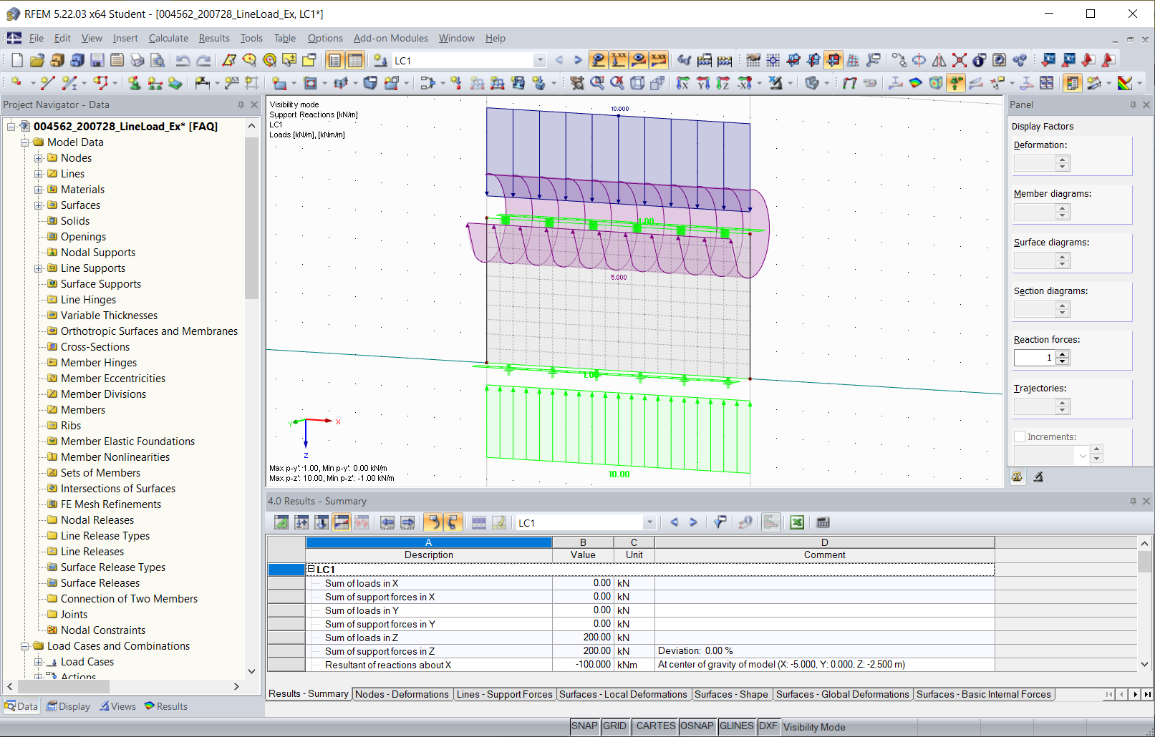Image resolution: width=1155 pixels, height=737 pixels.
Task: Click the Reaction forces factor input field
Action: click(x=1035, y=357)
